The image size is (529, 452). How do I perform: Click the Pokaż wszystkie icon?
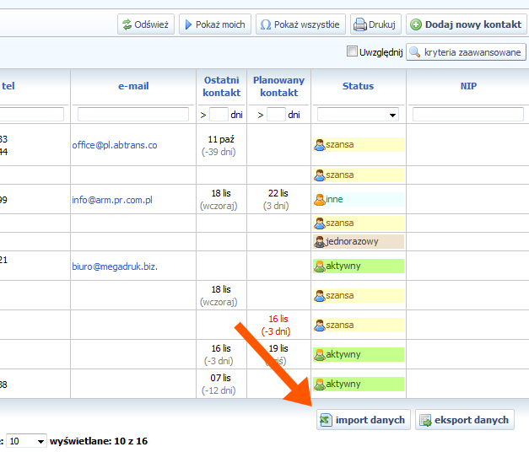(x=266, y=24)
